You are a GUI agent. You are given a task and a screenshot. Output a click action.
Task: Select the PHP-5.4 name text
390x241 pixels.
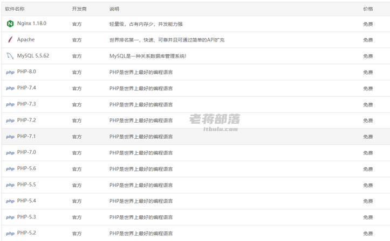tap(26, 201)
